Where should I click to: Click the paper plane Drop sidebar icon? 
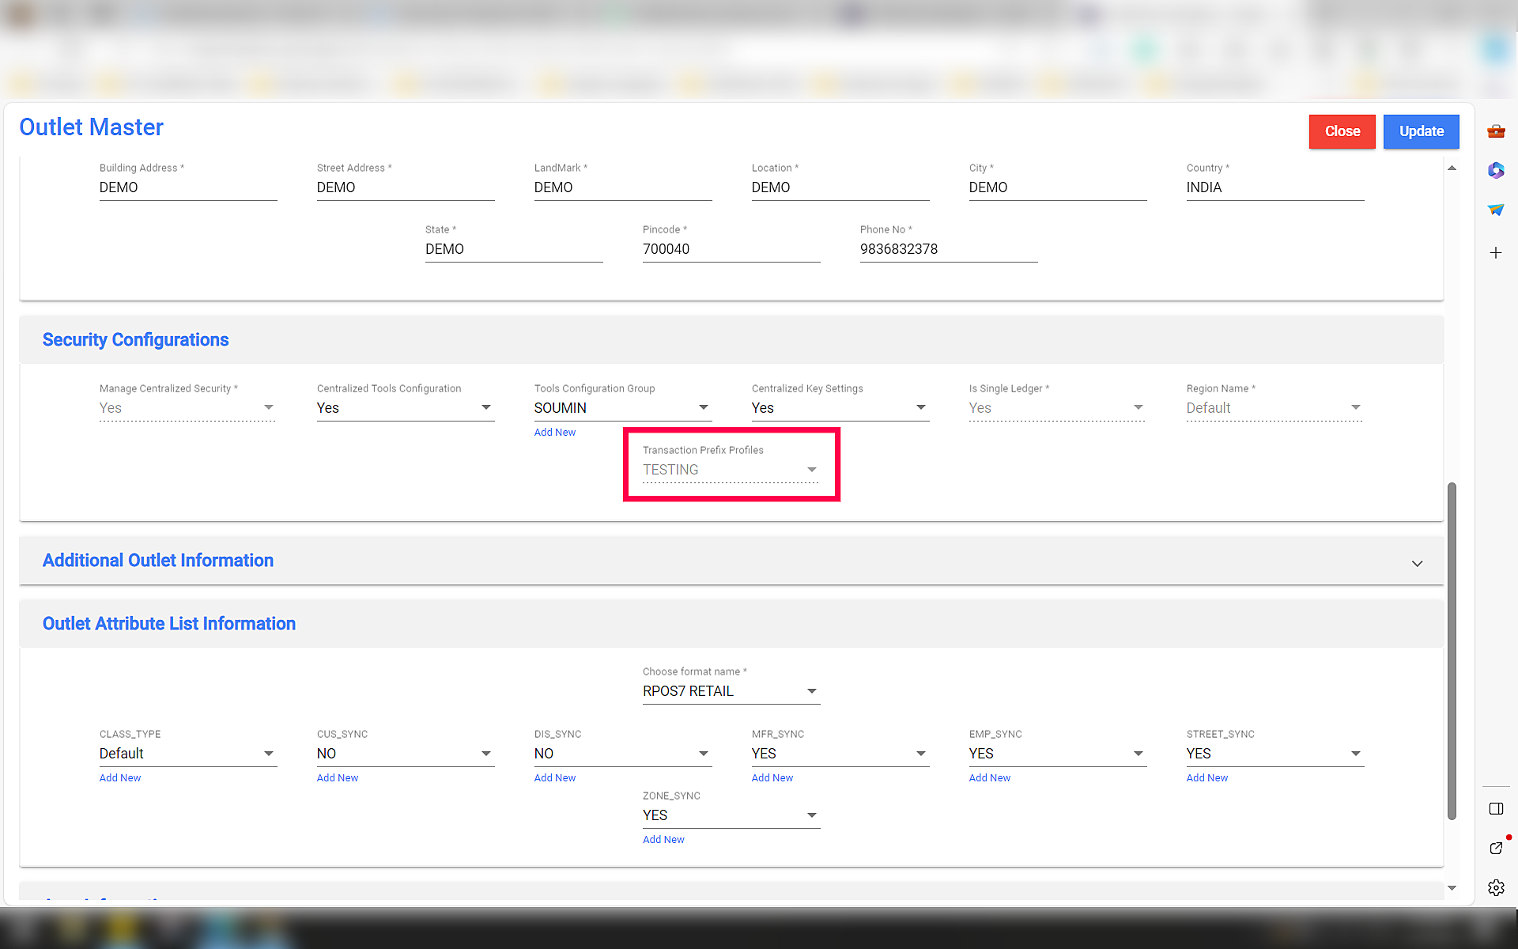coord(1495,210)
